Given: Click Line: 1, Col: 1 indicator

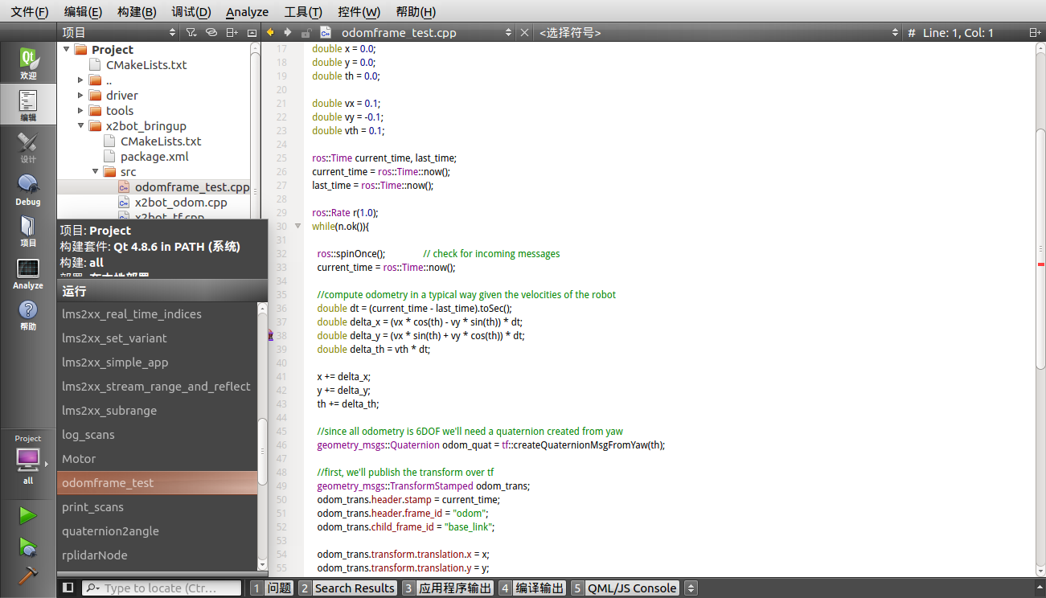Looking at the screenshot, I should pos(958,32).
